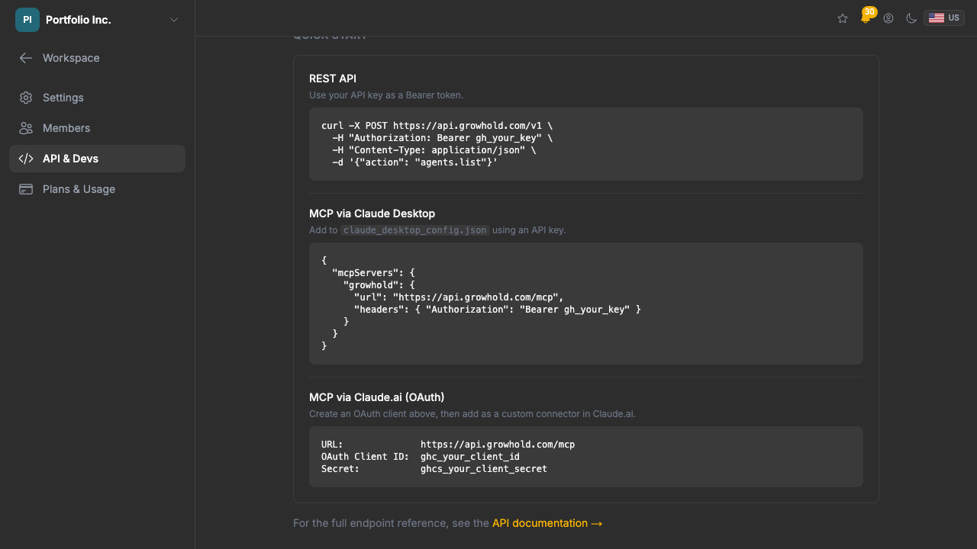Return to Workspace
The width and height of the screenshot is (977, 549).
(x=97, y=58)
